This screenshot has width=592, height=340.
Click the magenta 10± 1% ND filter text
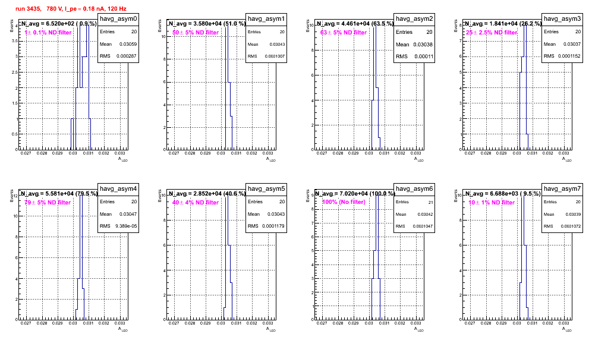[x=492, y=203]
